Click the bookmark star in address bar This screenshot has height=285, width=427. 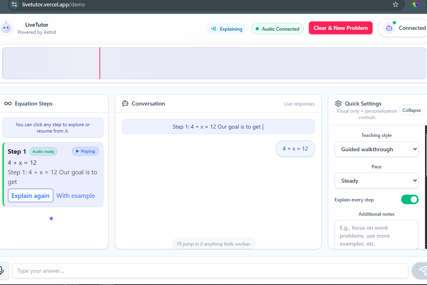pos(396,4)
